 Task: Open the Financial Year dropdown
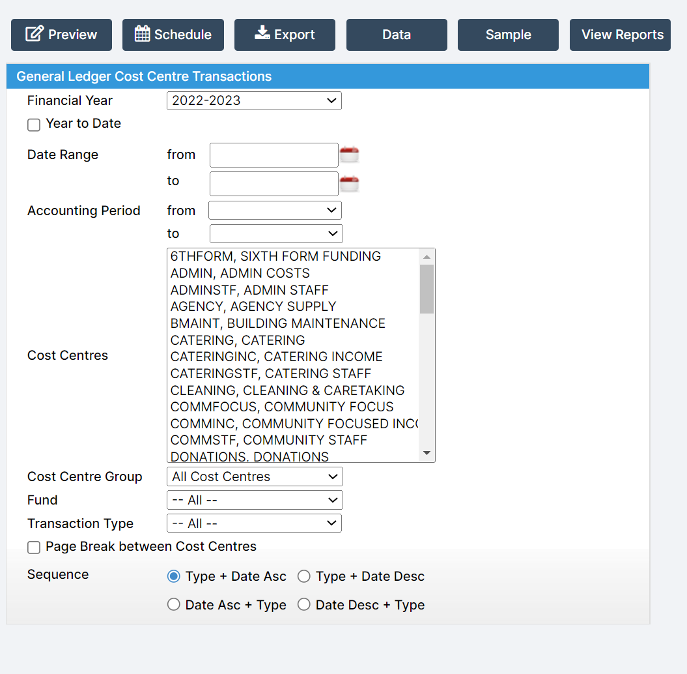coord(254,100)
